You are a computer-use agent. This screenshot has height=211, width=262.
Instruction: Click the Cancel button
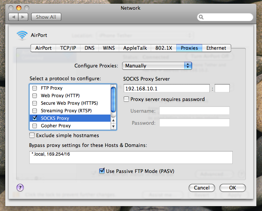[202, 188]
